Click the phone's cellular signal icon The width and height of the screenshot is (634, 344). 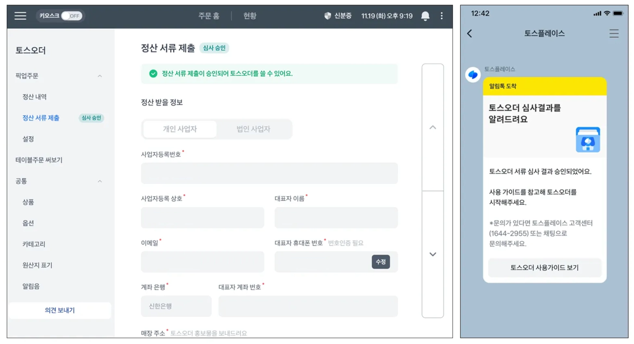coord(597,13)
